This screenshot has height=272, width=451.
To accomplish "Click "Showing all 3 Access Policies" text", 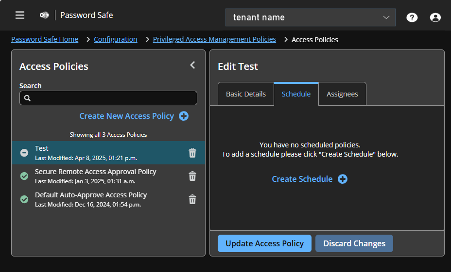I will point(108,135).
